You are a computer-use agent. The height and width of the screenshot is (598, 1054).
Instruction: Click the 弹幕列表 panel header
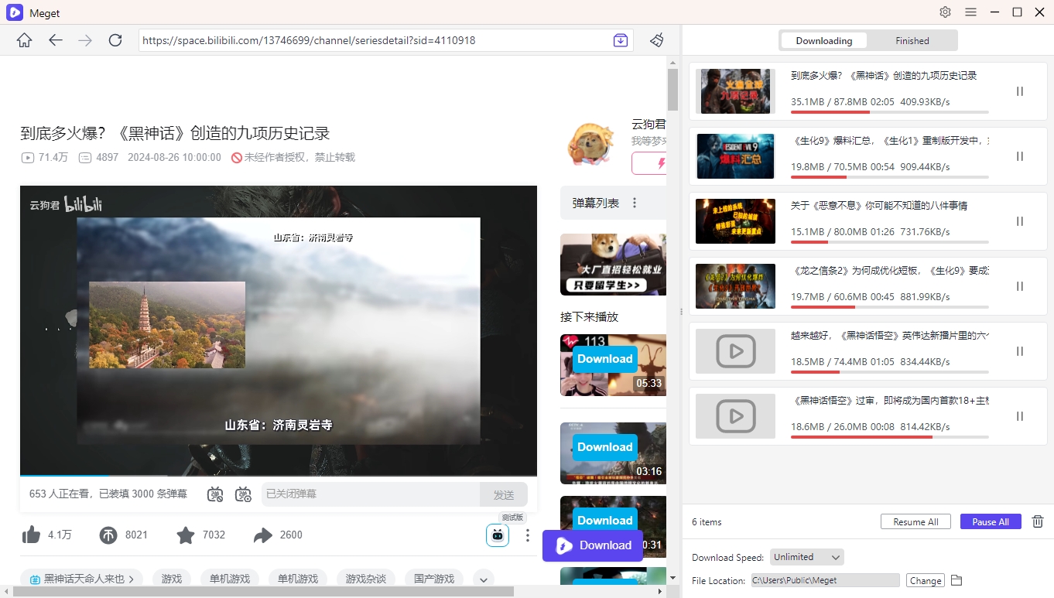[x=613, y=203]
